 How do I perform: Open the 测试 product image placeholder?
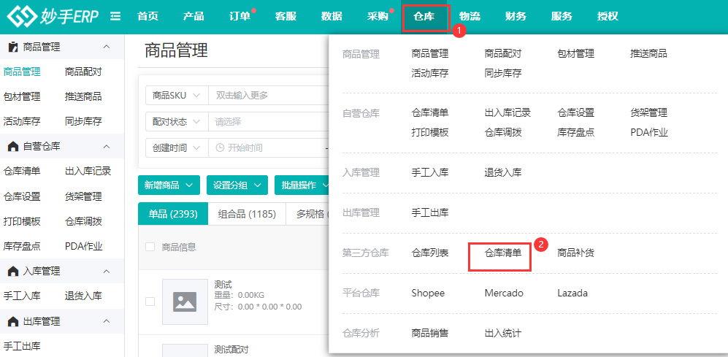click(x=185, y=302)
